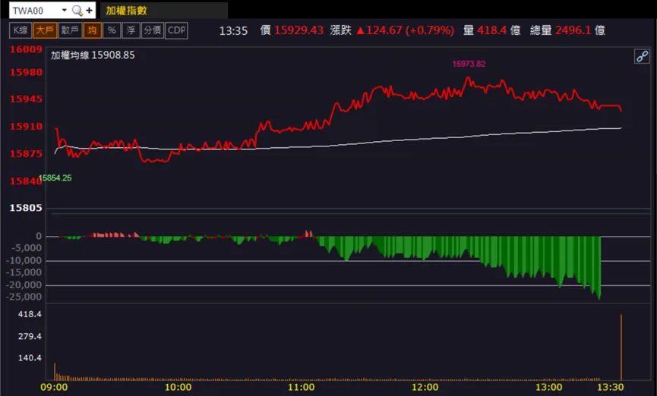Click the 13:30 time axis label
The width and height of the screenshot is (657, 396).
[x=611, y=387]
